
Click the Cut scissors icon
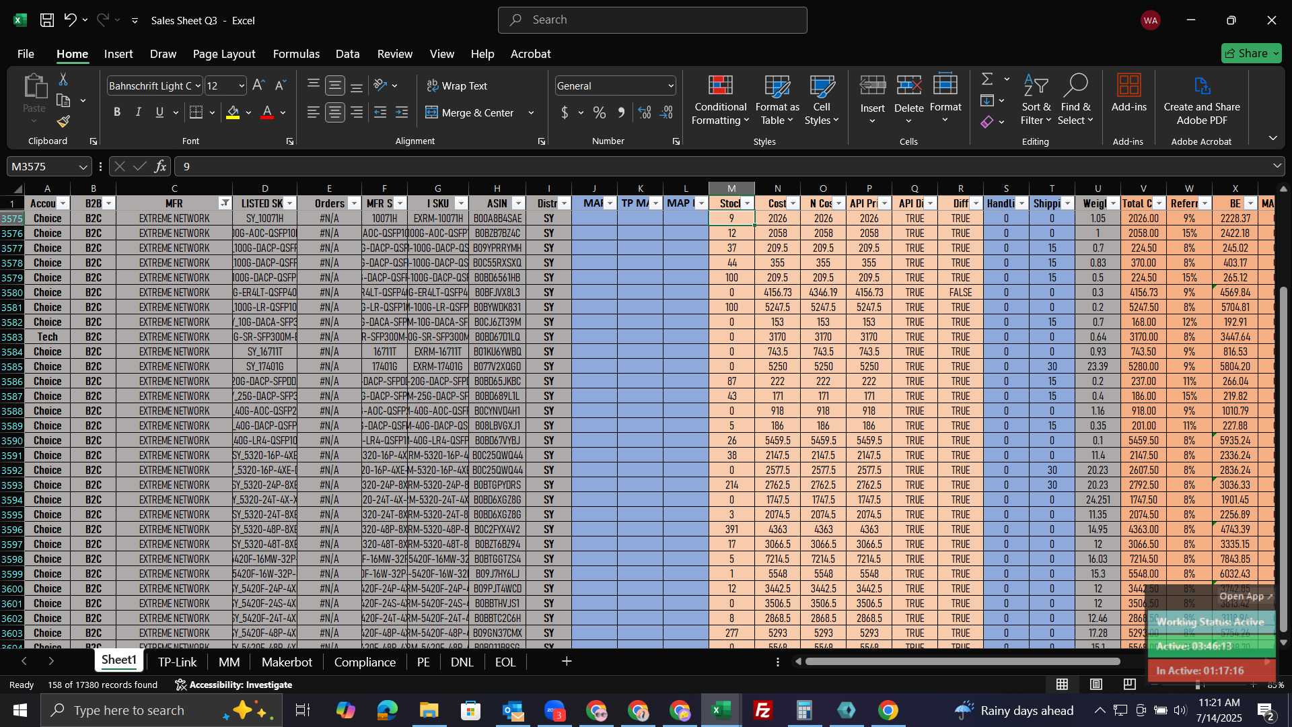pyautogui.click(x=63, y=79)
